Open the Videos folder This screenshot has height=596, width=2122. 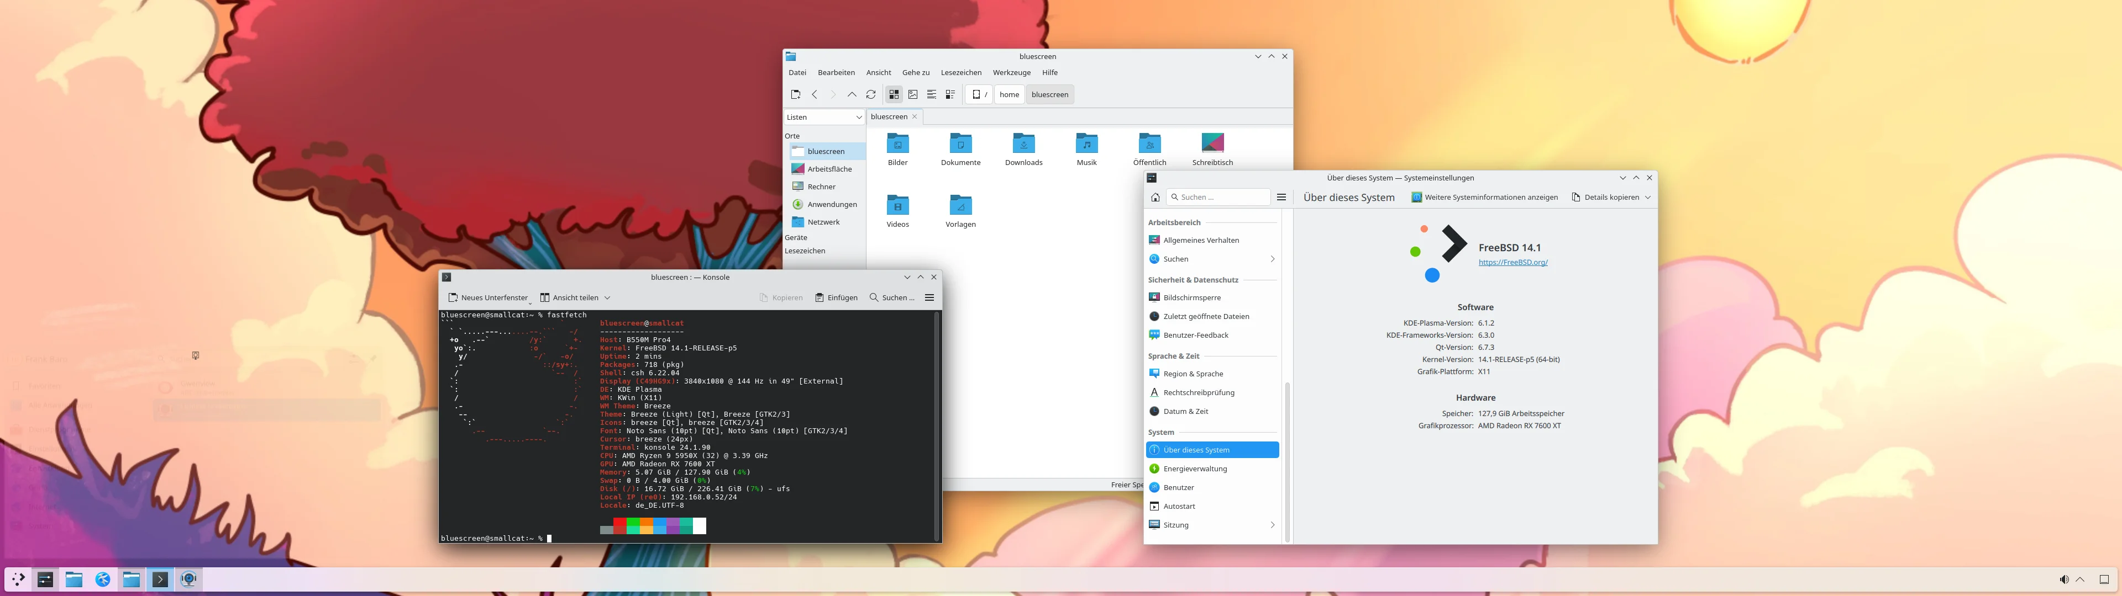tap(898, 211)
